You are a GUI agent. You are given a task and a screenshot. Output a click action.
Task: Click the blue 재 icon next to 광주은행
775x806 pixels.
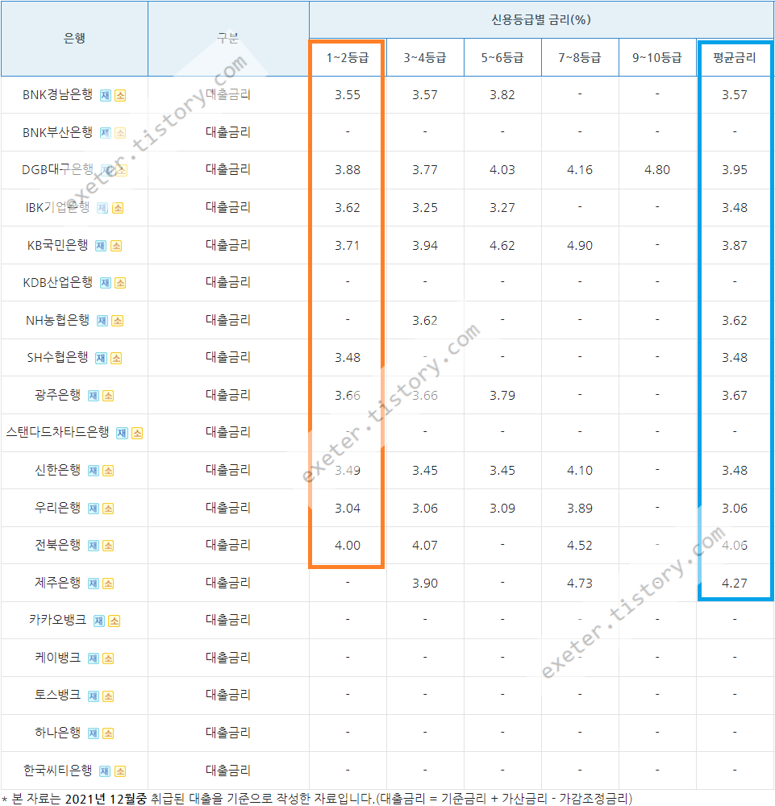click(93, 395)
